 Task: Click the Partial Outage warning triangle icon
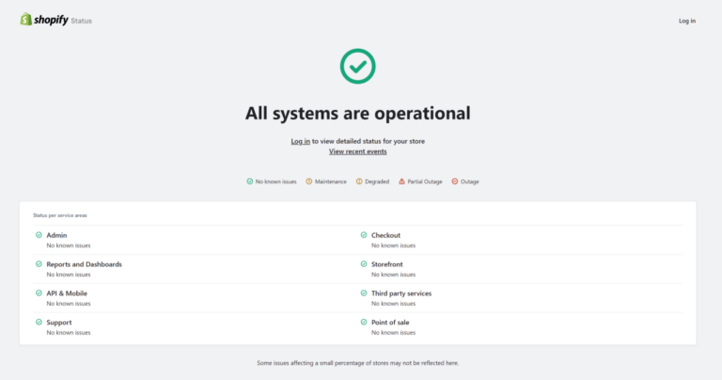[x=401, y=182]
